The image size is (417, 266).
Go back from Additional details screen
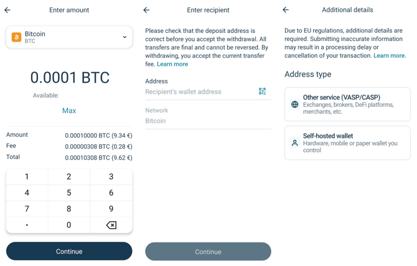click(x=286, y=10)
